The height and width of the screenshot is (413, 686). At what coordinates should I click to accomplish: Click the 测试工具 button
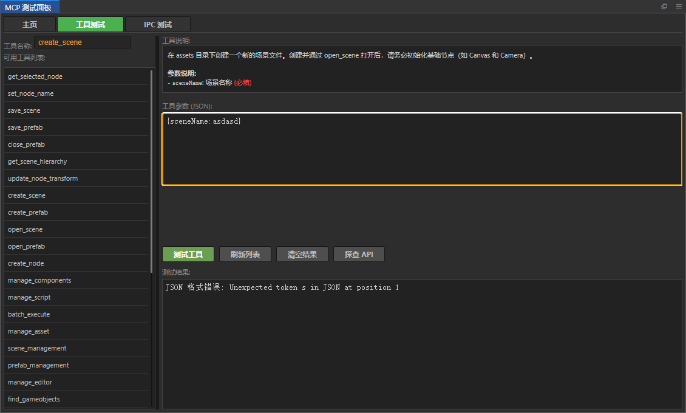188,254
